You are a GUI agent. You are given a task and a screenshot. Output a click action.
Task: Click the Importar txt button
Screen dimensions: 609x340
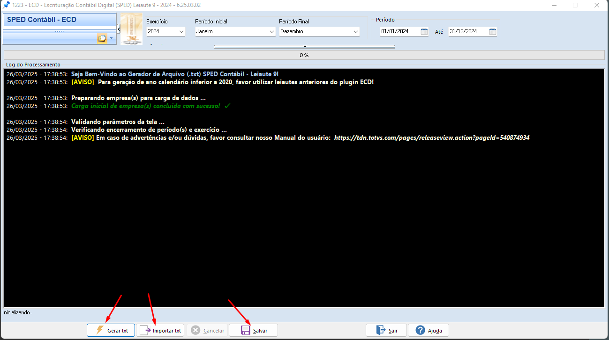click(160, 330)
